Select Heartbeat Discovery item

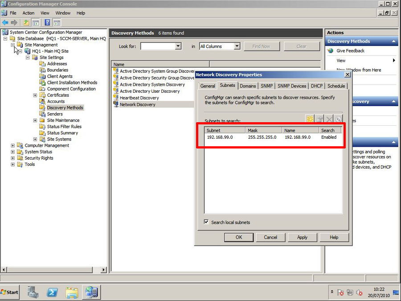(139, 98)
